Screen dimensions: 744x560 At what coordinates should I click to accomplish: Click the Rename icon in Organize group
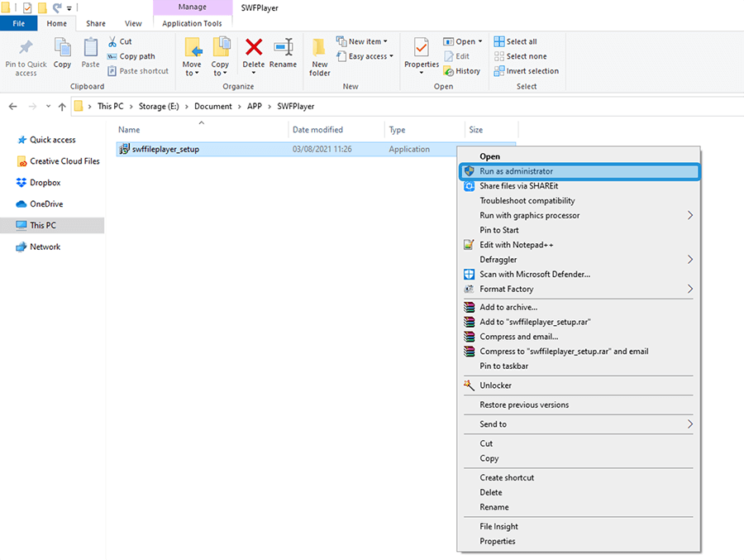click(284, 47)
